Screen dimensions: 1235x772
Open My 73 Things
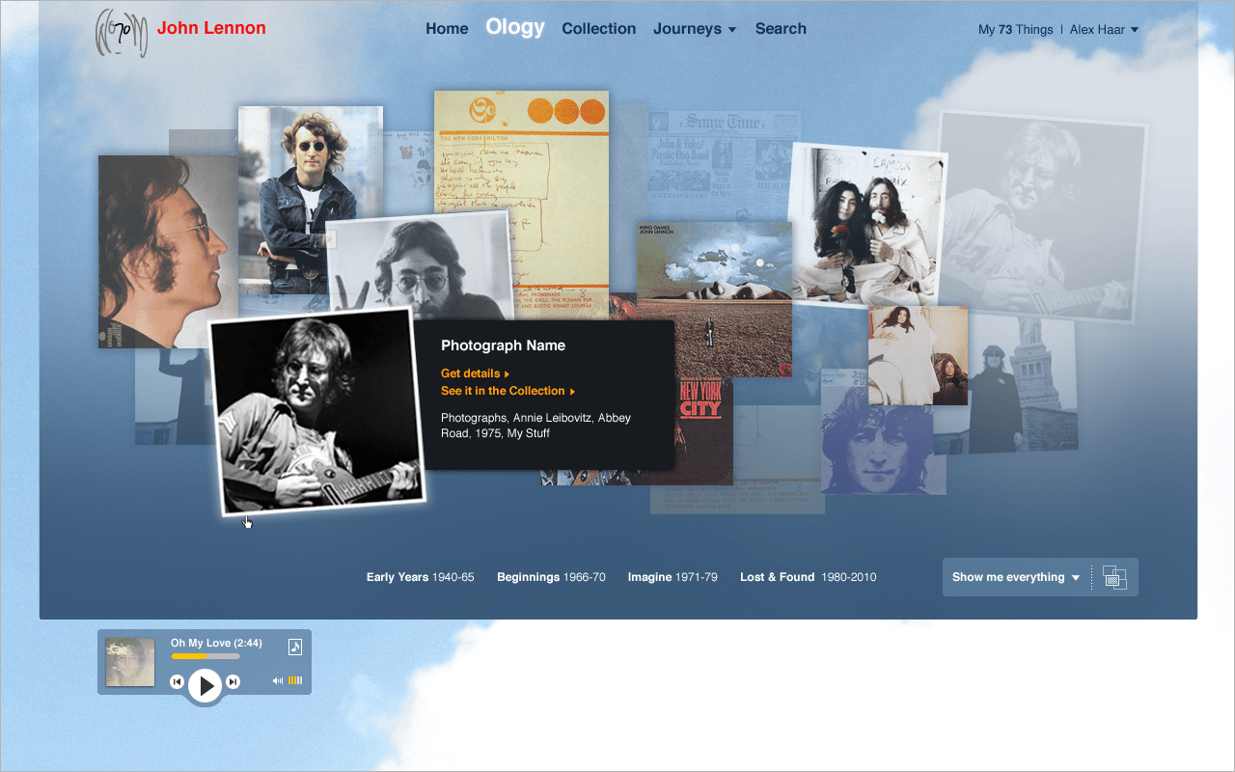point(1016,30)
